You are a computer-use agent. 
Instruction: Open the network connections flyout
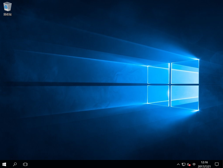[184, 164]
